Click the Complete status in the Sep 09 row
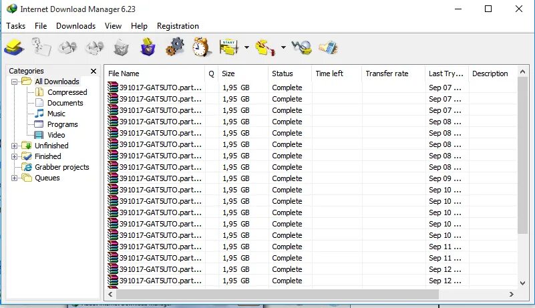The image size is (535, 308). (x=287, y=178)
